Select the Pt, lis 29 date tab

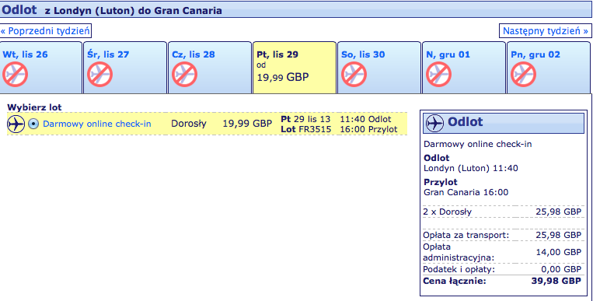pos(295,68)
